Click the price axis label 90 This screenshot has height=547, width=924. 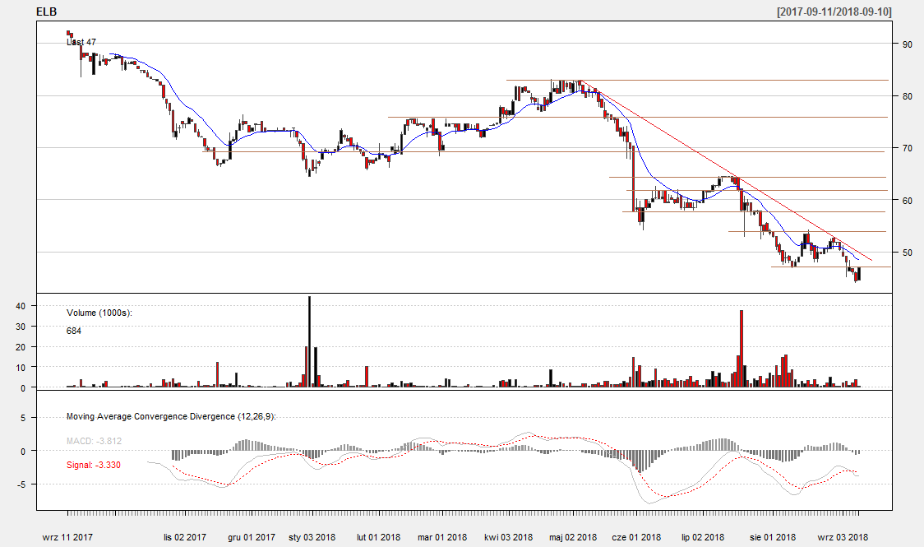tap(907, 44)
